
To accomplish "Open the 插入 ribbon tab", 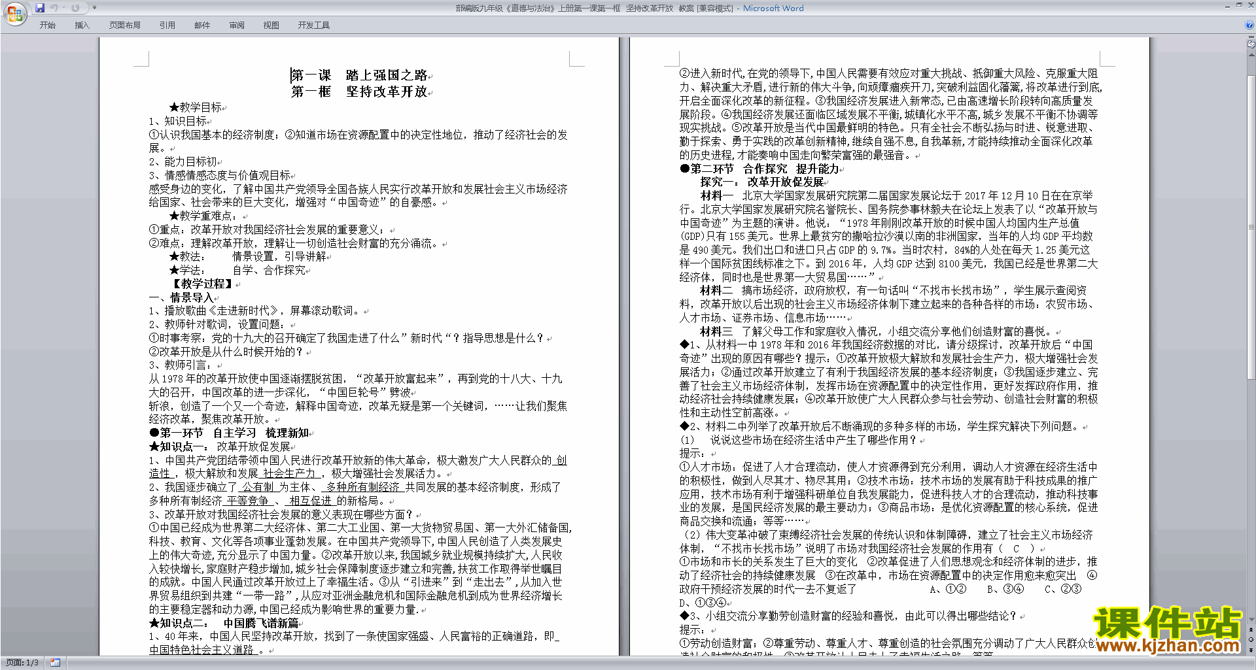I will pos(82,25).
